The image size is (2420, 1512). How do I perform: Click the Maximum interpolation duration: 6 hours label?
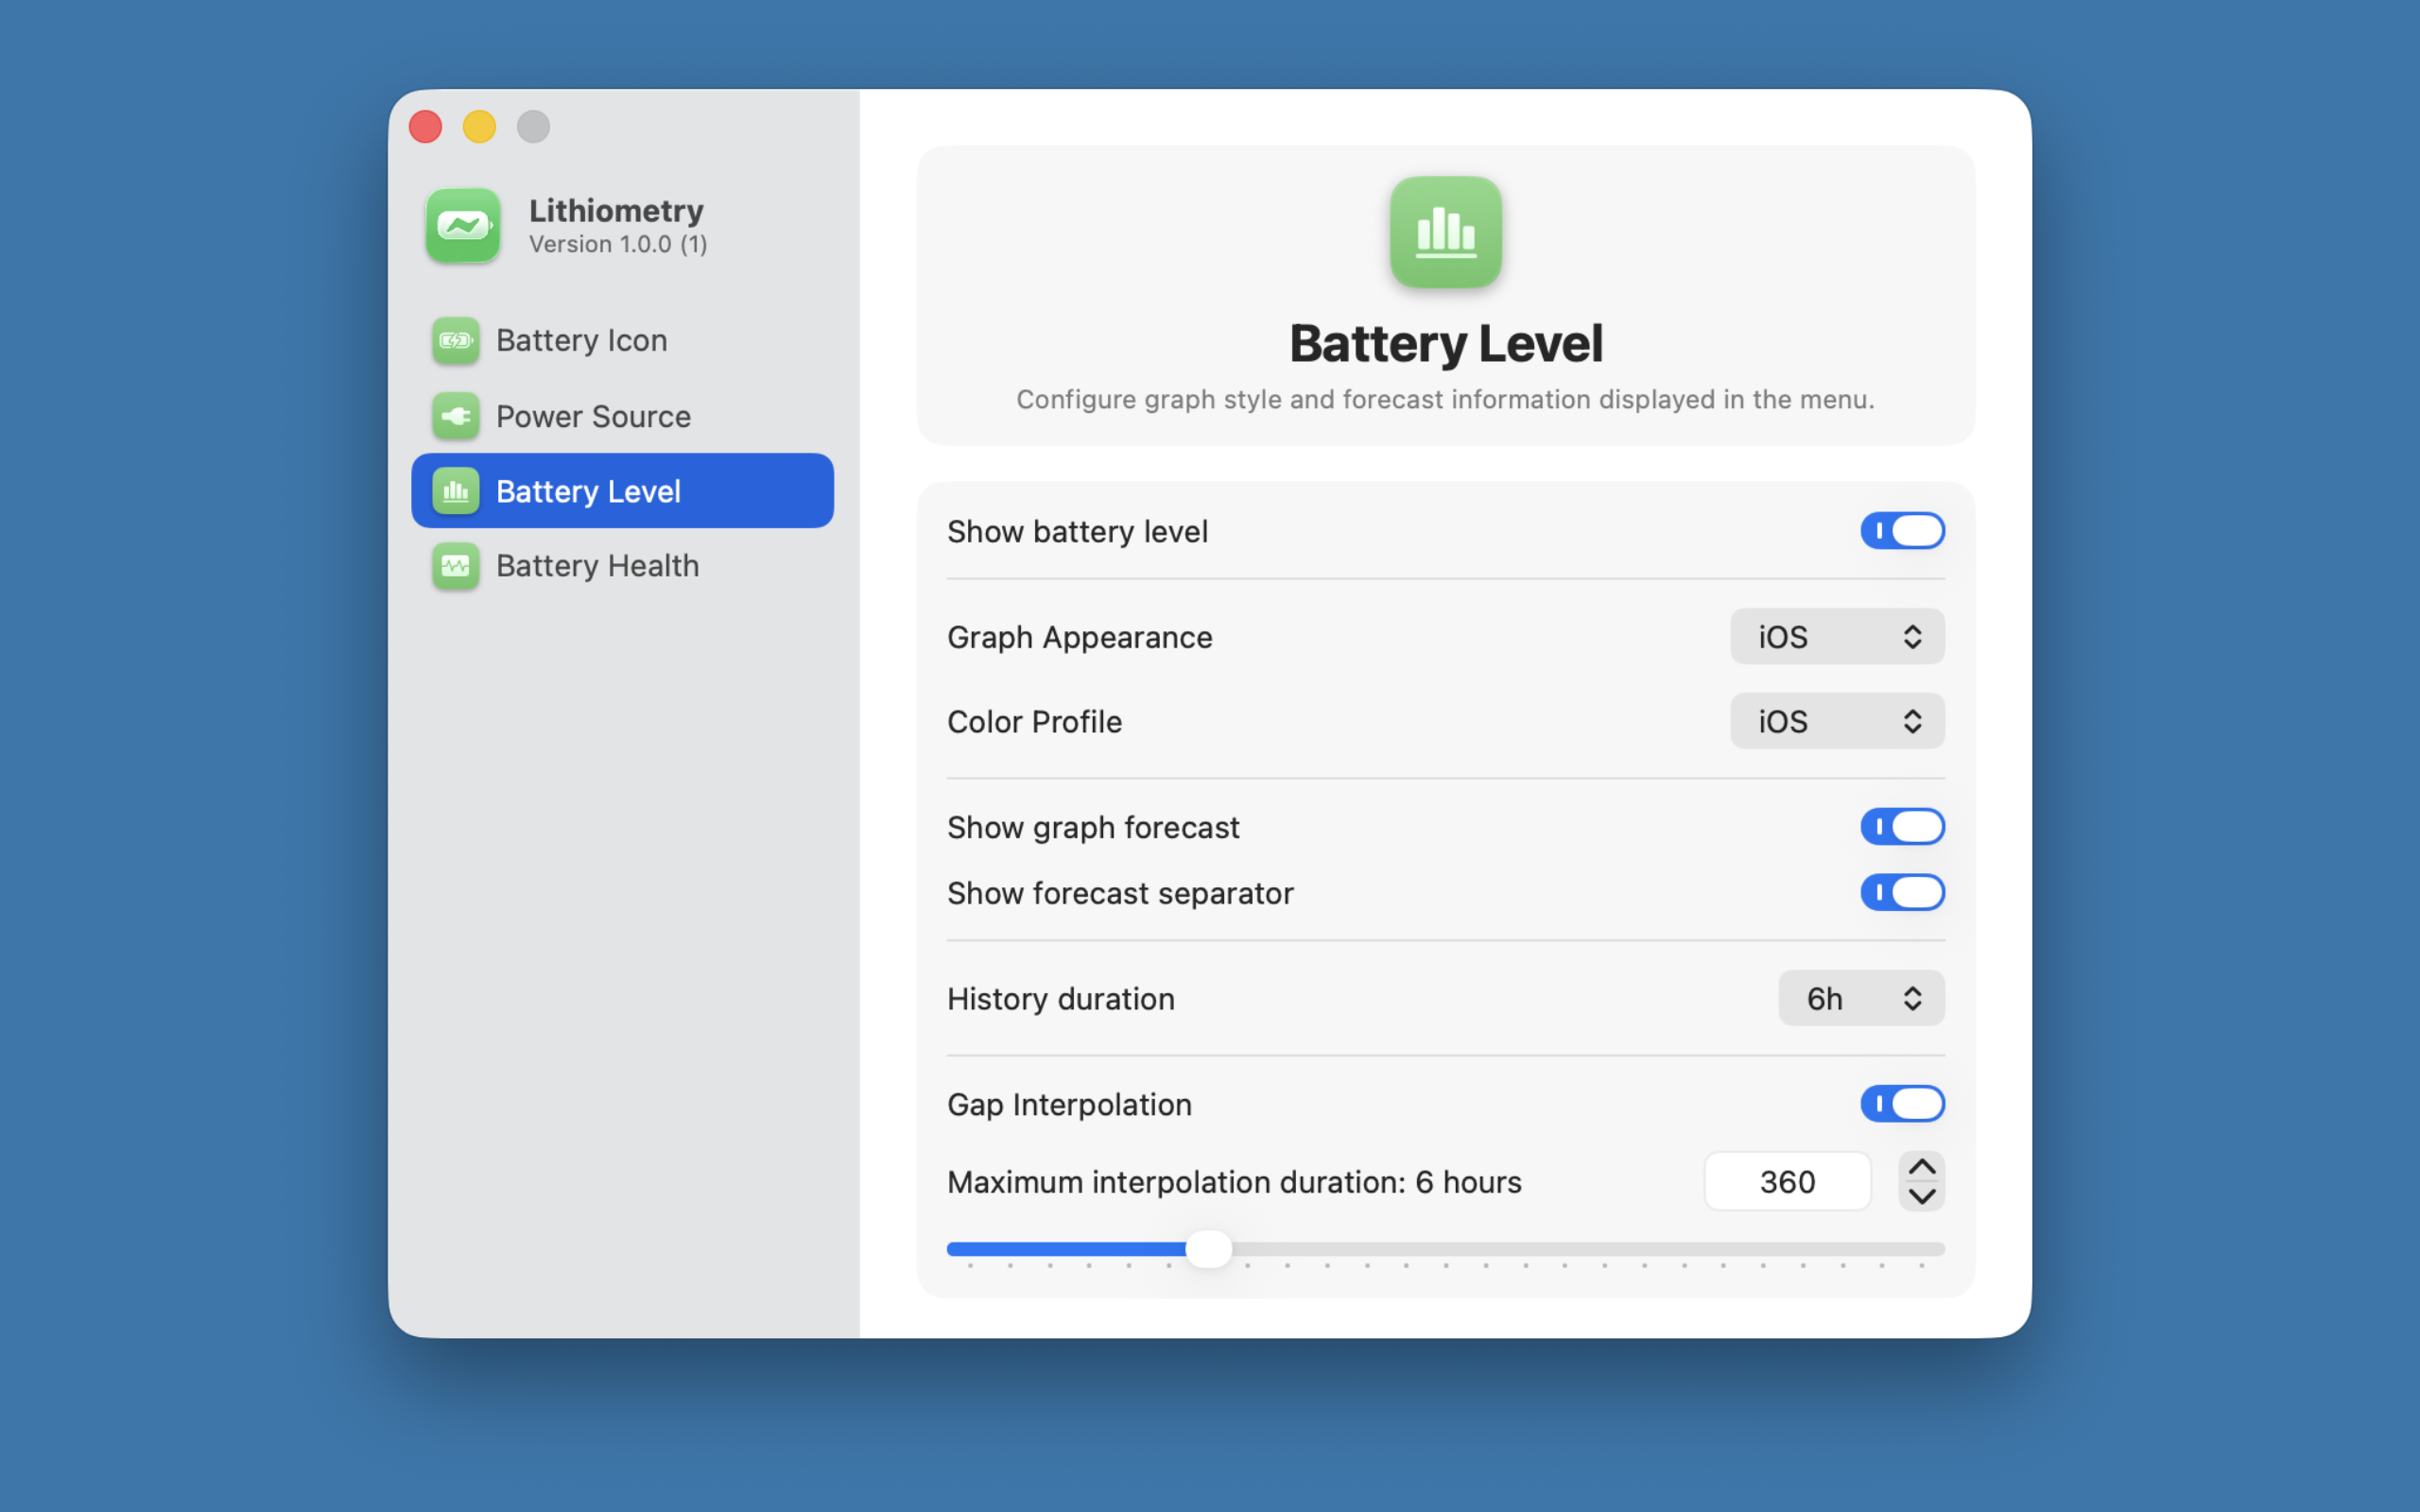click(x=1234, y=1182)
